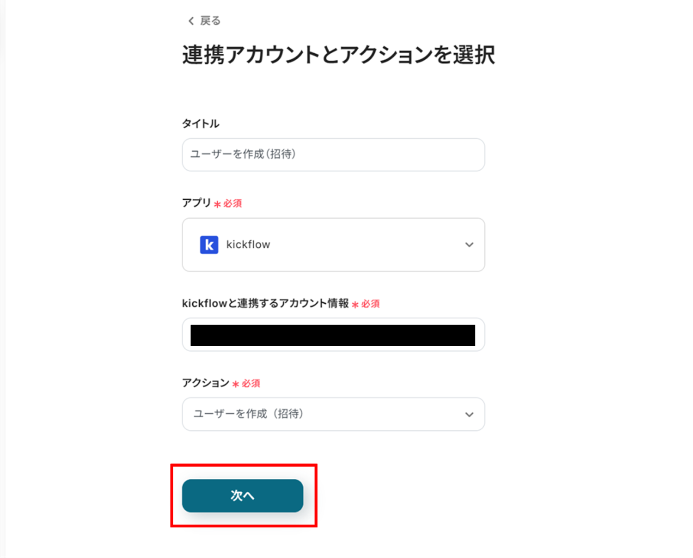Screen dimensions: 693x558
Task: Expand the アプリ dropdown chevron arrow
Action: coord(469,245)
